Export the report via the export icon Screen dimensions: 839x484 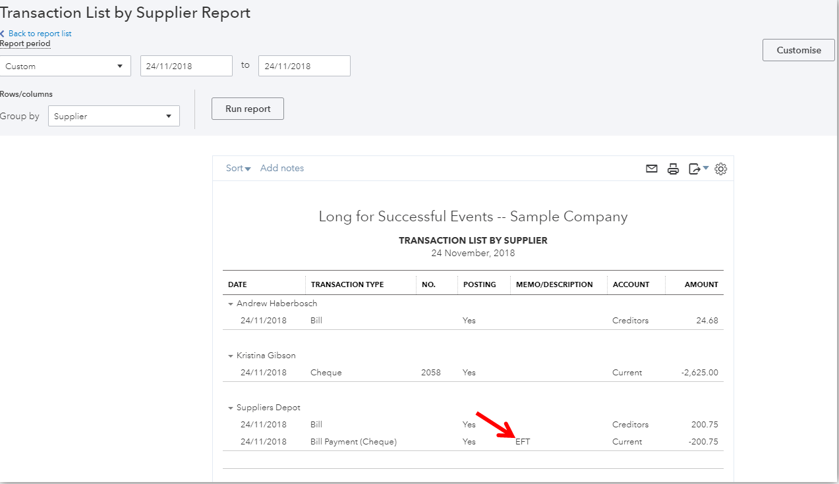point(694,169)
